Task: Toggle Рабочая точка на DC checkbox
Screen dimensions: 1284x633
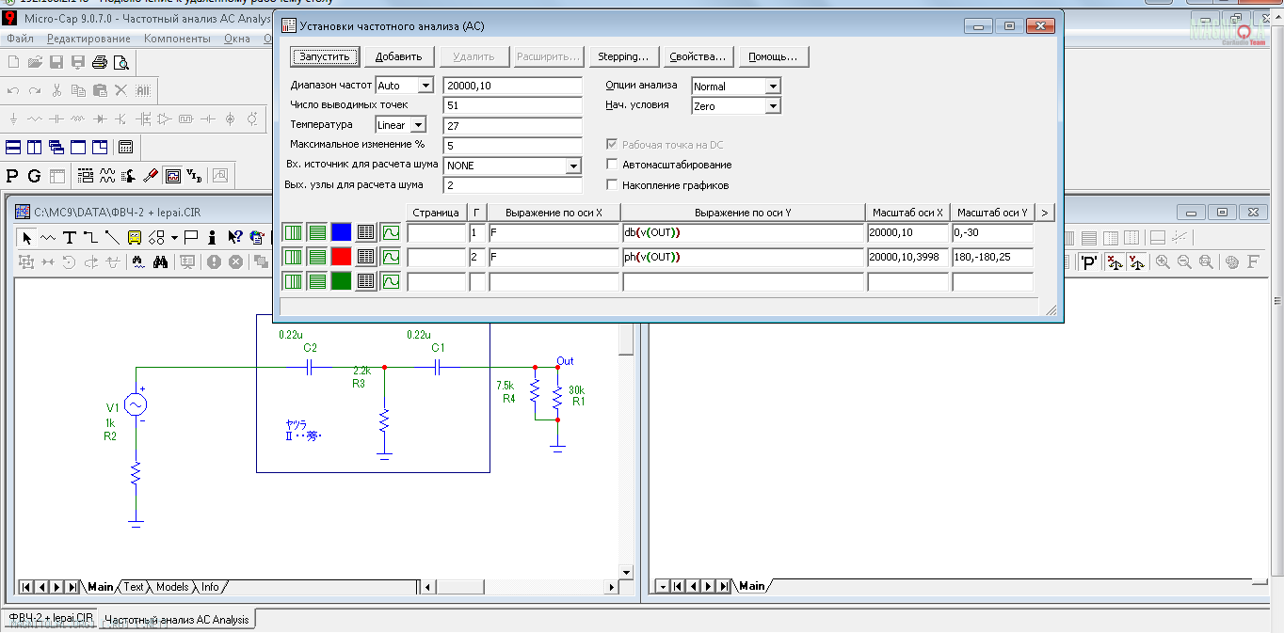Action: point(613,145)
